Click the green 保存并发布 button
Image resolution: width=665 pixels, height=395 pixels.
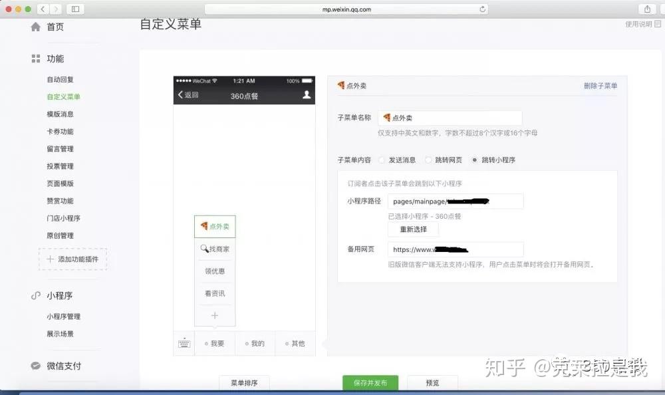pyautogui.click(x=370, y=382)
